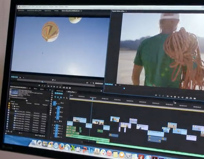Select the active Source clip tab
This screenshot has height=159, width=204.
[x=71, y=11]
